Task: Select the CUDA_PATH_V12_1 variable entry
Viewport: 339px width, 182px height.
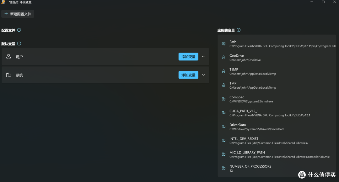Action: [276, 113]
